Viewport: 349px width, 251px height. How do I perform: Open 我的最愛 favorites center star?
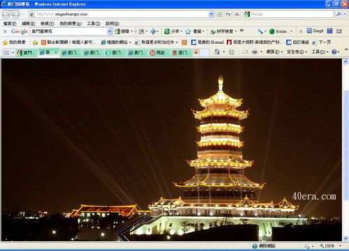[14, 43]
